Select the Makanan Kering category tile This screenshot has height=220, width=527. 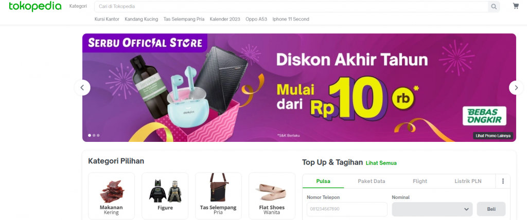pos(111,196)
